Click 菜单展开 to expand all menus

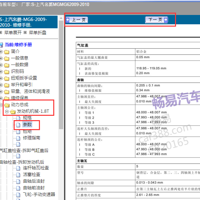[x=13, y=33]
